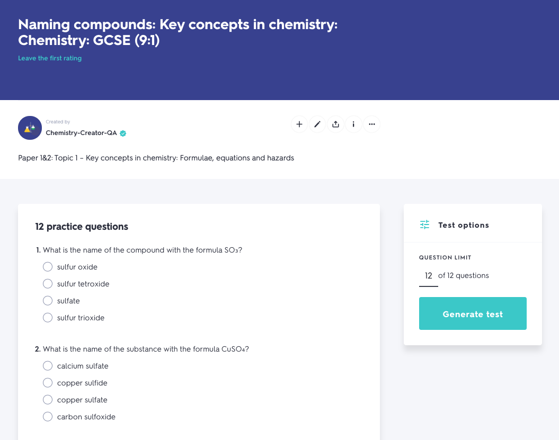This screenshot has height=440, width=559.
Task: Click the info icon
Action: (x=353, y=124)
